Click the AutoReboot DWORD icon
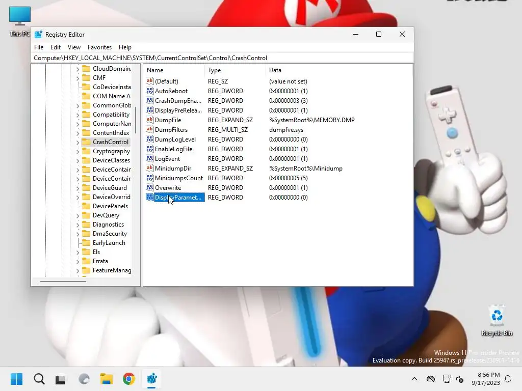522x391 pixels. (x=150, y=91)
